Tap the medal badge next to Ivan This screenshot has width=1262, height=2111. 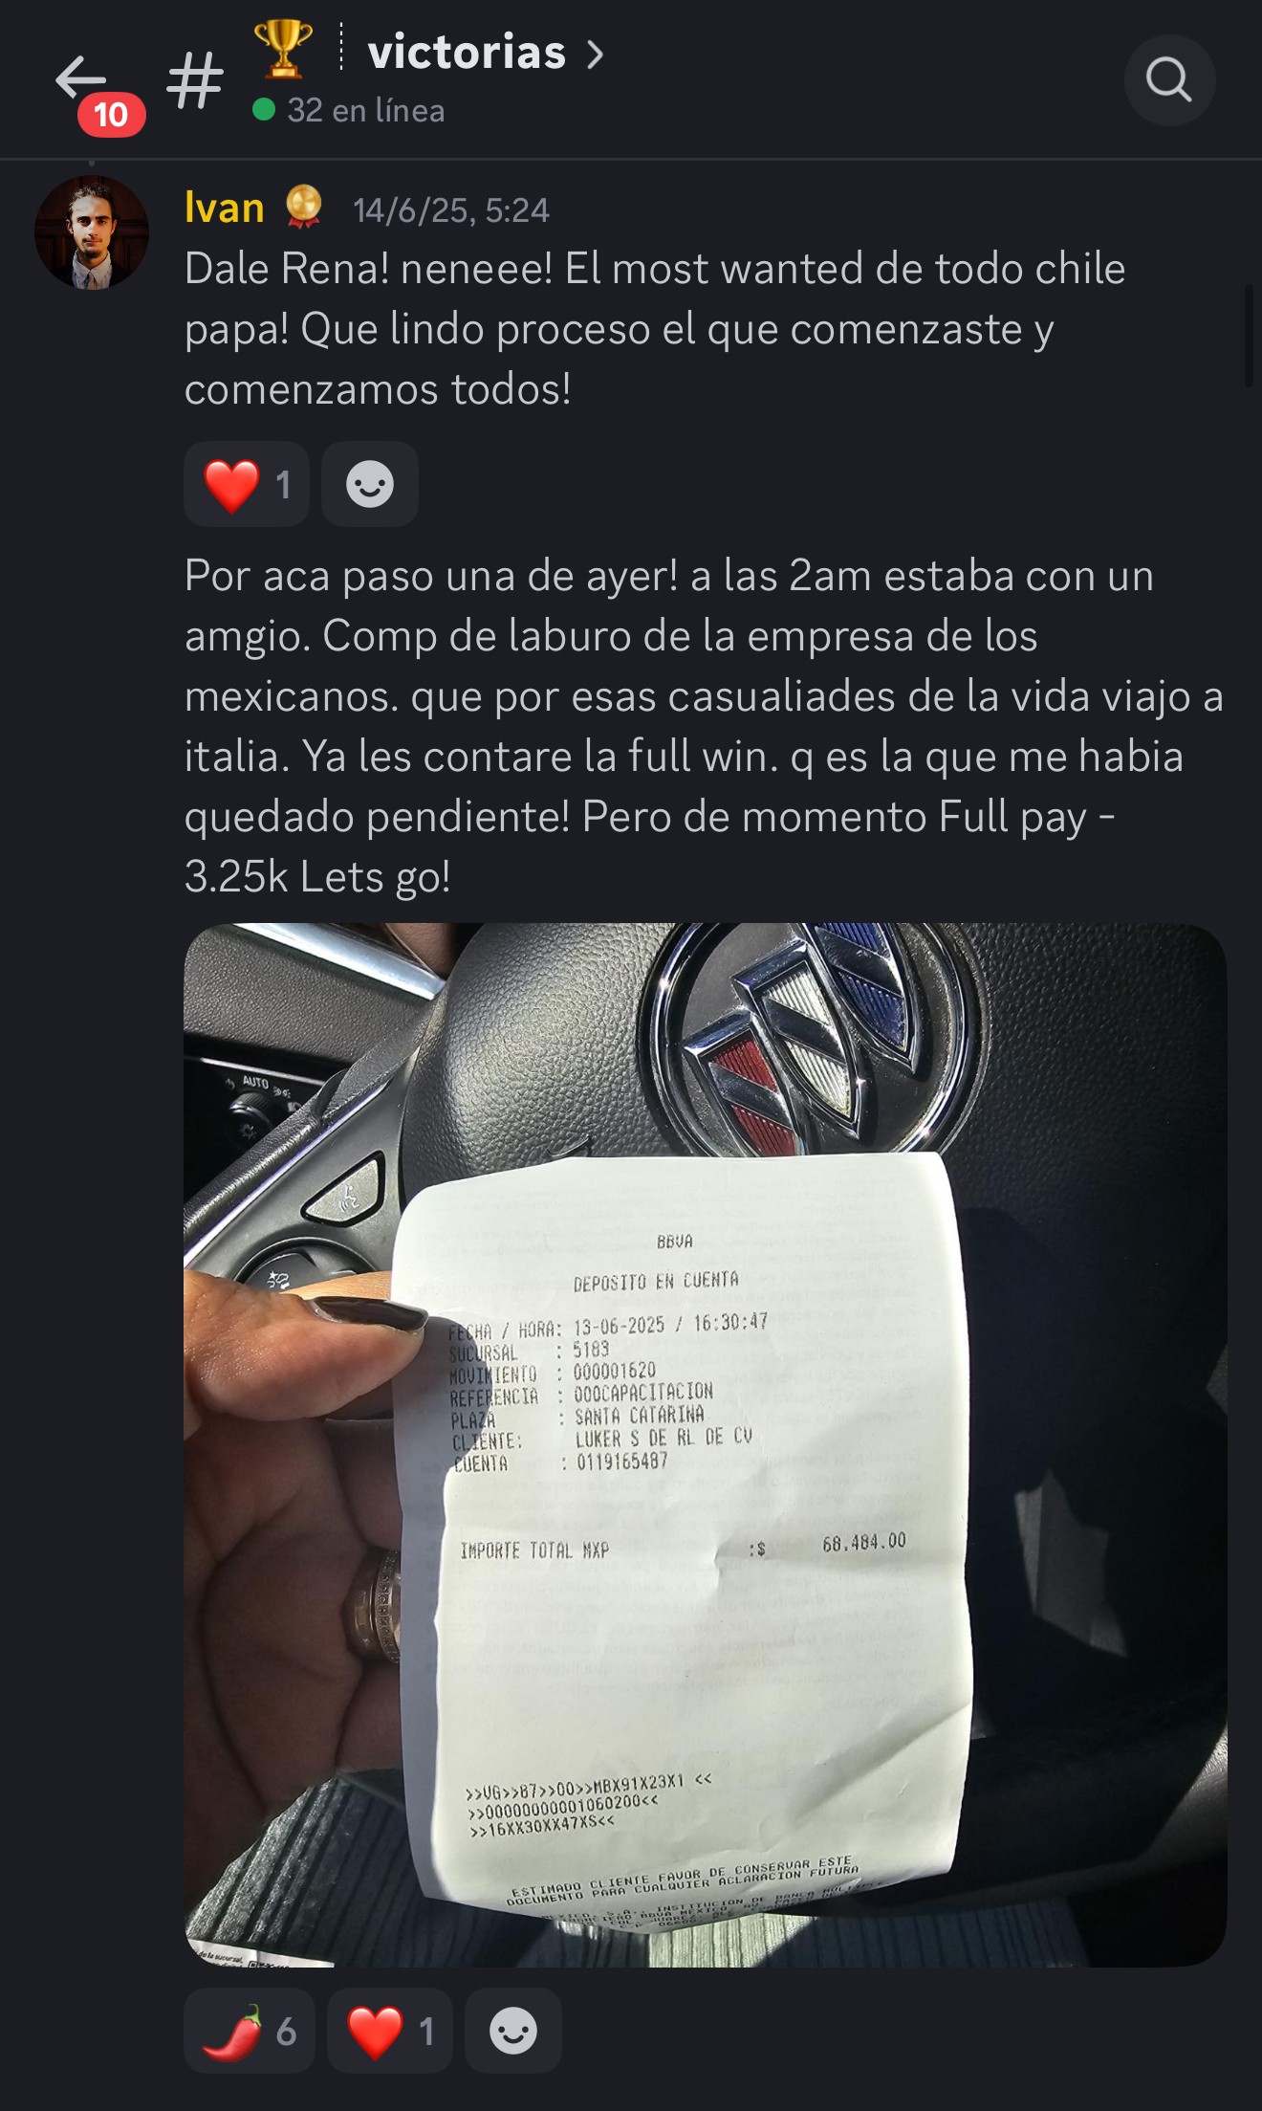click(x=304, y=207)
